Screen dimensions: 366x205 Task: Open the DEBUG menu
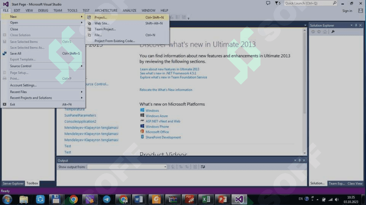click(x=43, y=11)
